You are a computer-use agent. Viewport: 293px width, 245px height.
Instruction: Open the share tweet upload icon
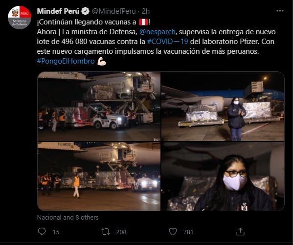(240, 232)
